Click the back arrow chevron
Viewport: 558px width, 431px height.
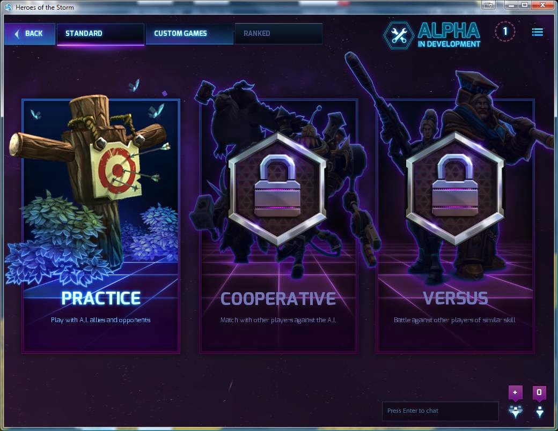point(17,34)
